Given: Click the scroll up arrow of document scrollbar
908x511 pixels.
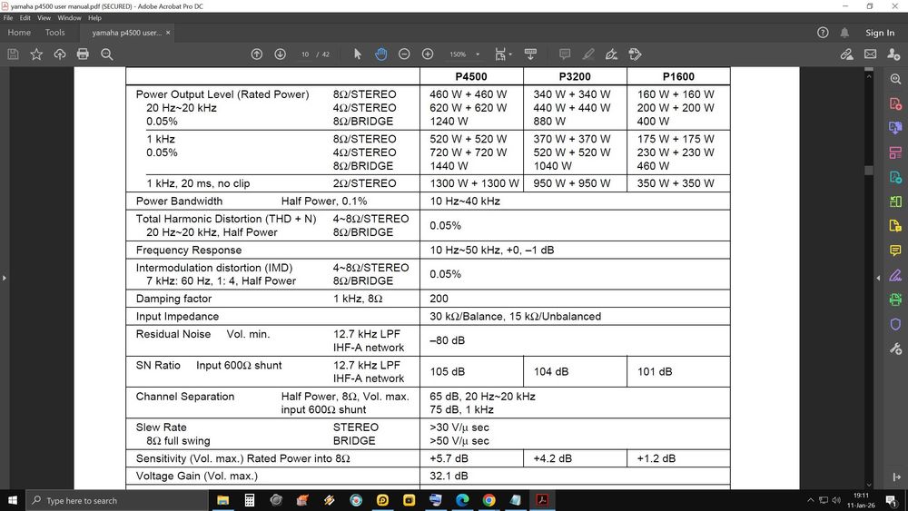Looking at the screenshot, I should 868,74.
